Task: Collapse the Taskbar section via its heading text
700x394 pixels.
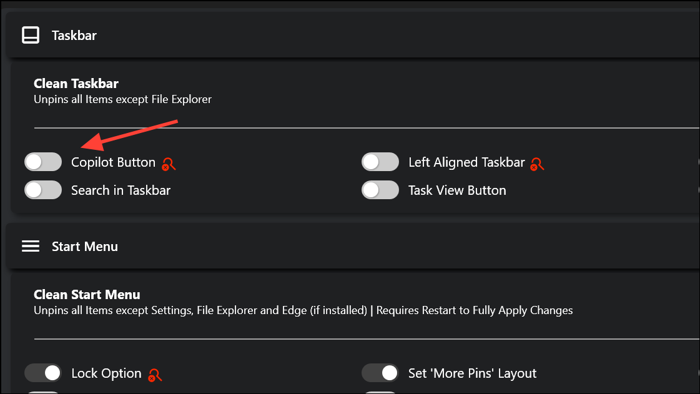Action: [x=74, y=36]
